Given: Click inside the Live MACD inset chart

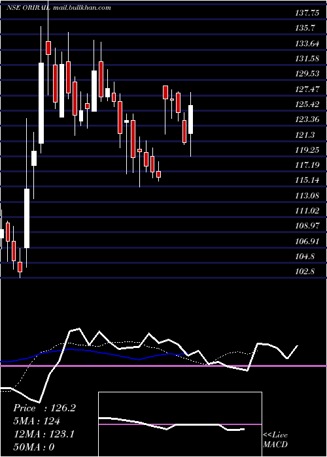Looking at the screenshot, I should (180, 424).
